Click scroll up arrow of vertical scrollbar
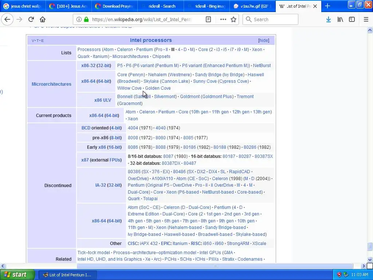The width and height of the screenshot is (373, 280). (370, 30)
